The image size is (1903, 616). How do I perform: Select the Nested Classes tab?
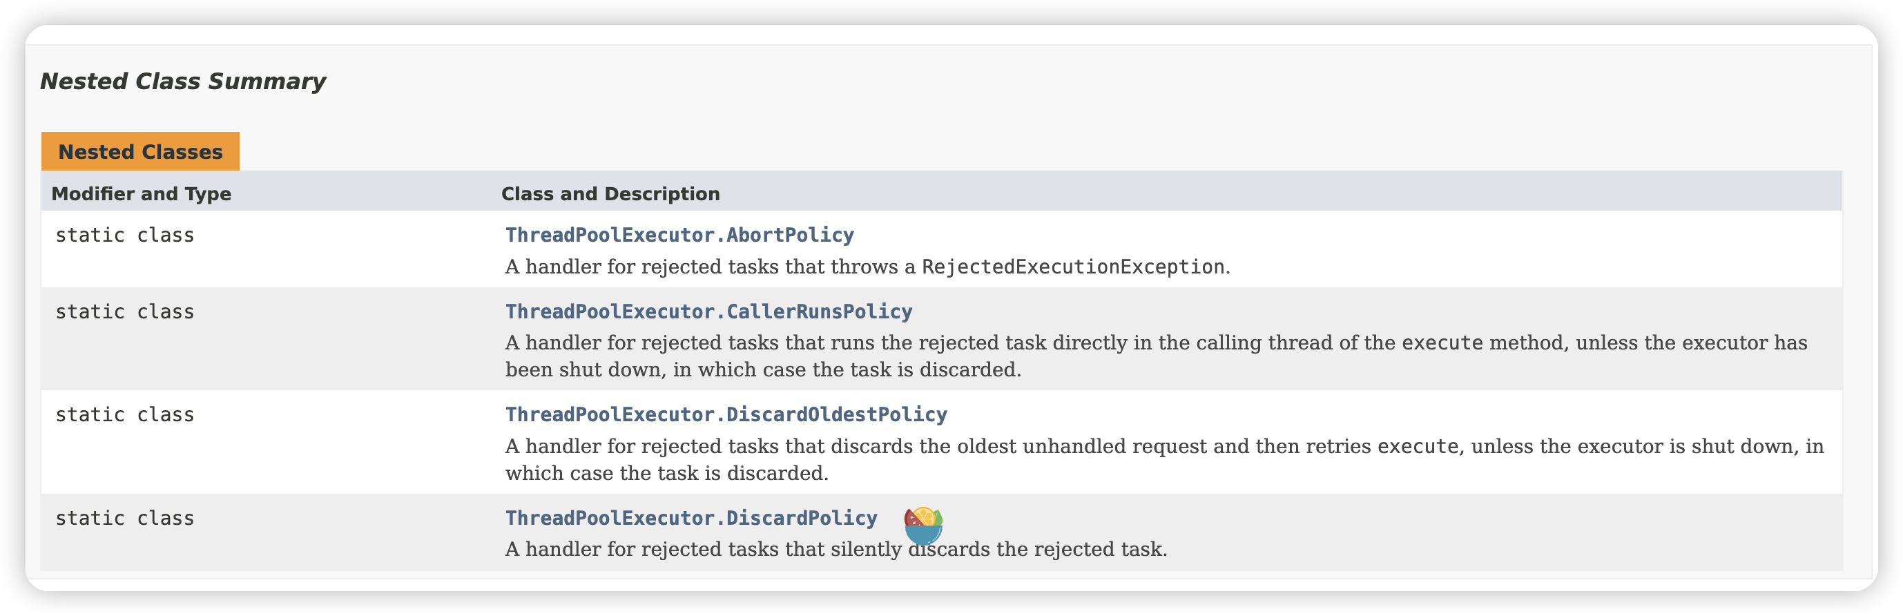140,152
